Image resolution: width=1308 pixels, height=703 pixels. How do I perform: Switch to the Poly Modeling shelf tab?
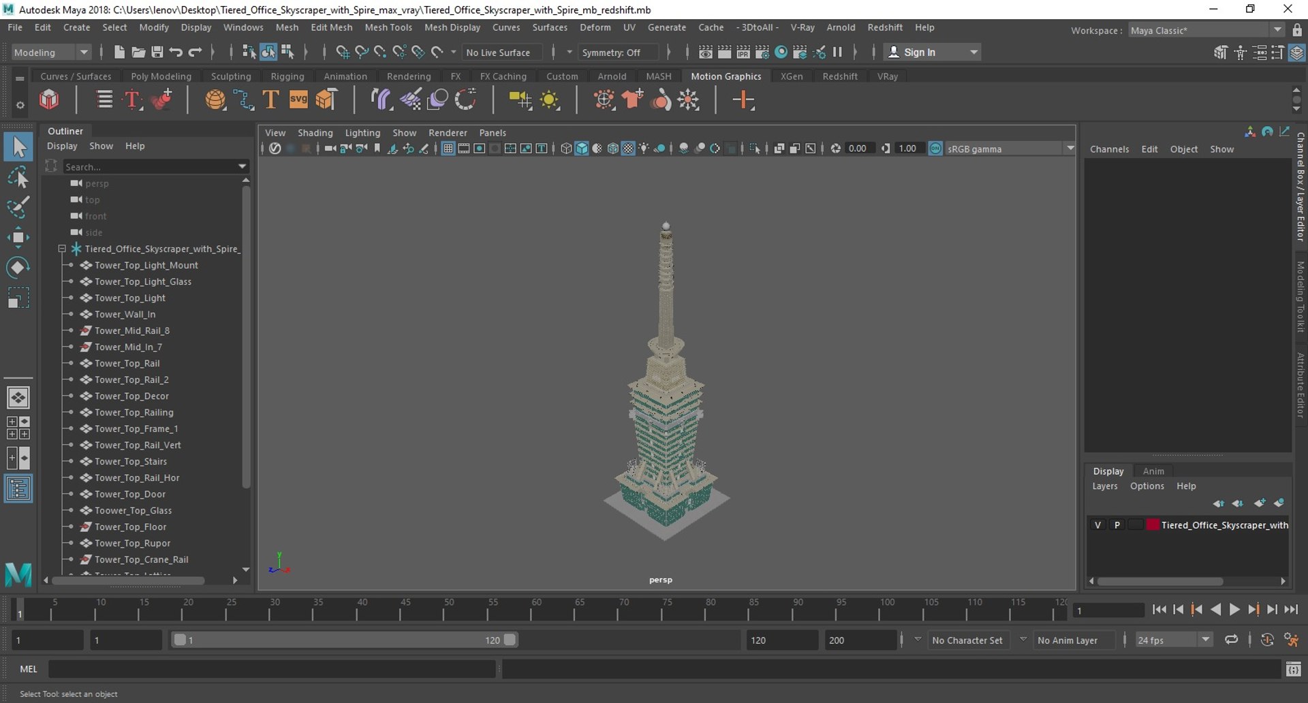click(161, 76)
